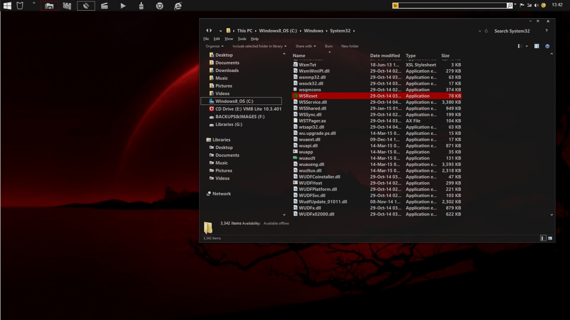Click the 13:42 taskbar clock
Image resolution: width=570 pixels, height=320 pixels.
point(557,5)
